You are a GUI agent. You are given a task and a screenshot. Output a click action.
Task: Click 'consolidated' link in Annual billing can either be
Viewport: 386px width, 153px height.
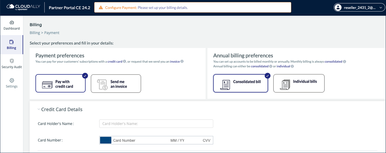pos(260,66)
